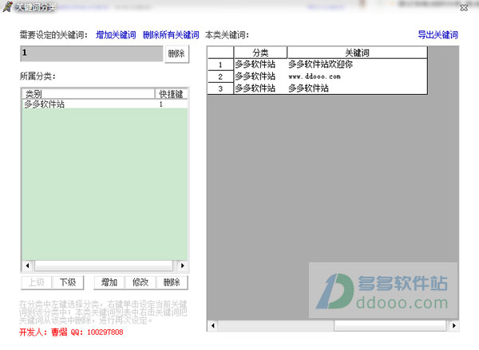Click the 类别 column header
This screenshot has height=350, width=479.
coord(89,94)
